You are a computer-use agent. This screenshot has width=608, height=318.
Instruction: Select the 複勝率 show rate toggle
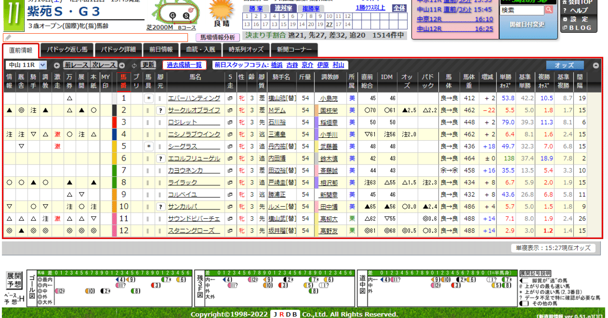311,8
